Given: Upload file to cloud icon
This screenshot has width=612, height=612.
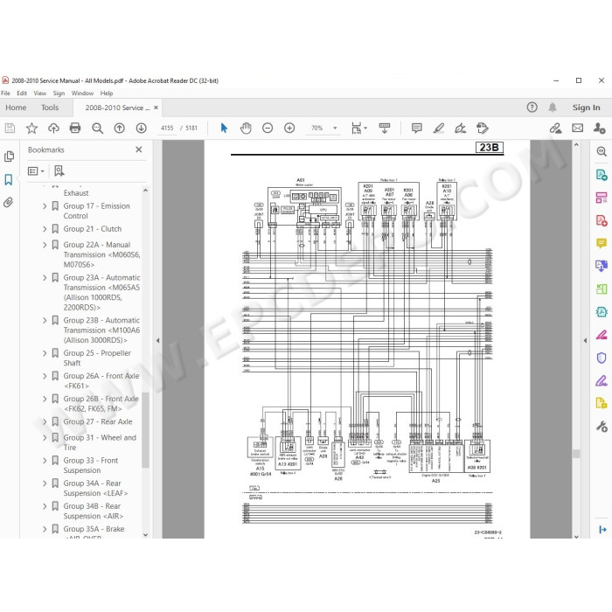Looking at the screenshot, I should [x=53, y=128].
